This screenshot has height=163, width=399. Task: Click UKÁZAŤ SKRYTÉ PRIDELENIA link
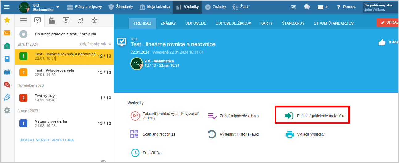(47, 140)
